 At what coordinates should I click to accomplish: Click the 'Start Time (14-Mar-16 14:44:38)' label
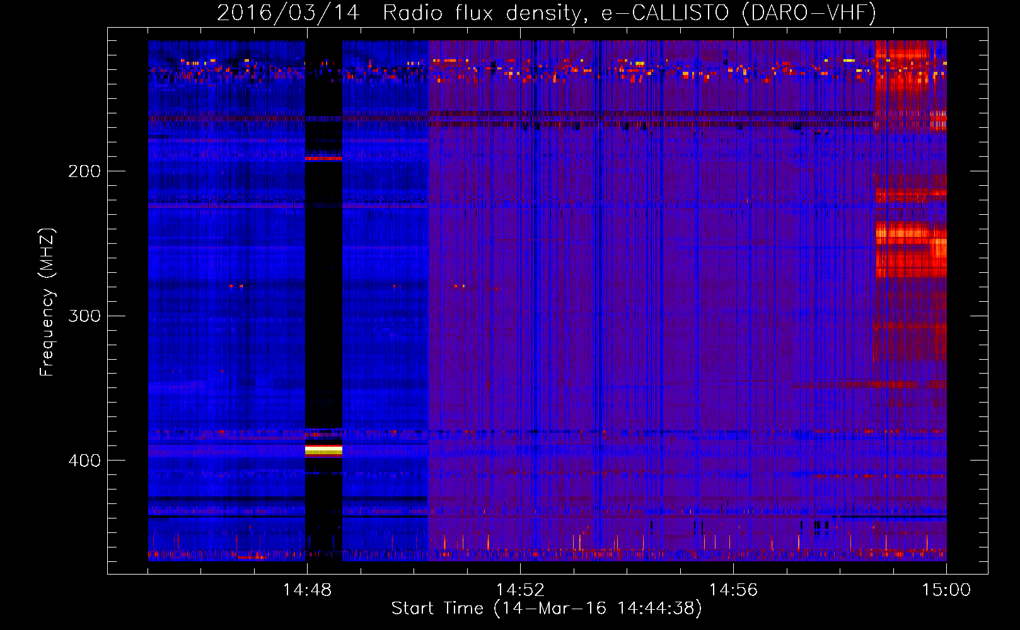coord(547,609)
